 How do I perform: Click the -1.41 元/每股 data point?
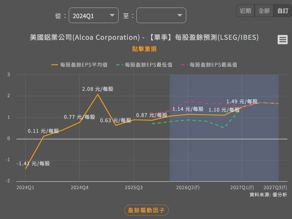[x=26, y=168]
